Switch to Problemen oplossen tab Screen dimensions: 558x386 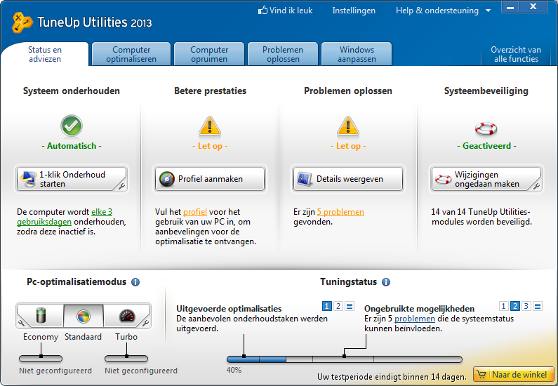tap(283, 55)
